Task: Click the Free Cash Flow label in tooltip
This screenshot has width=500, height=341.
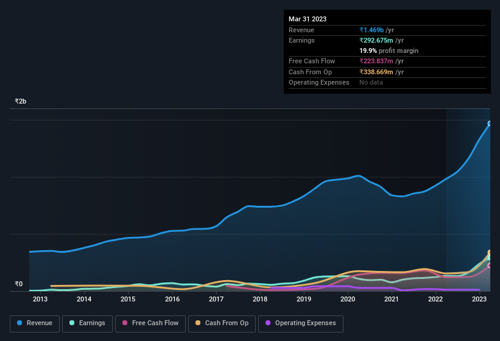Action: click(312, 61)
